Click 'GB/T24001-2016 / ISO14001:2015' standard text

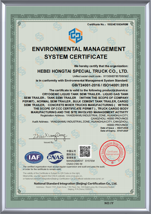[100, 85]
